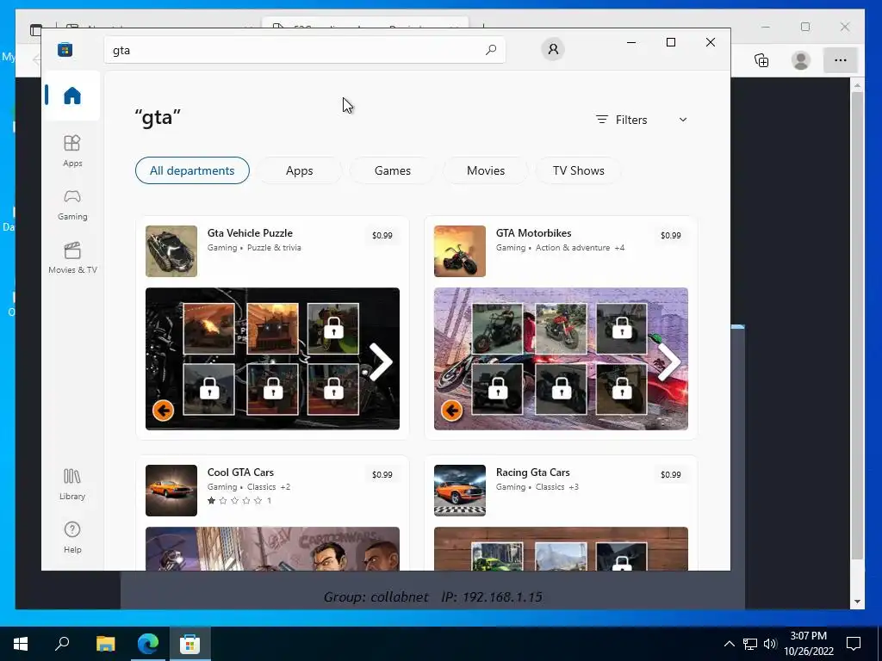Select the Apps department filter
This screenshot has height=661, width=882.
tap(299, 170)
